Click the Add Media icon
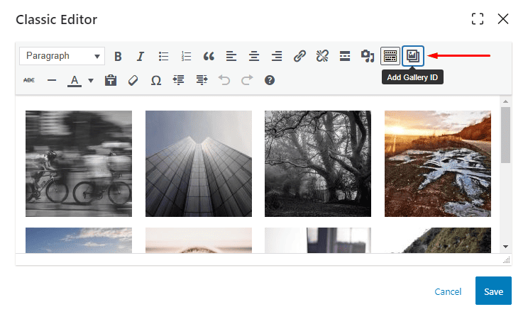This screenshot has height=319, width=528. pyautogui.click(x=368, y=56)
